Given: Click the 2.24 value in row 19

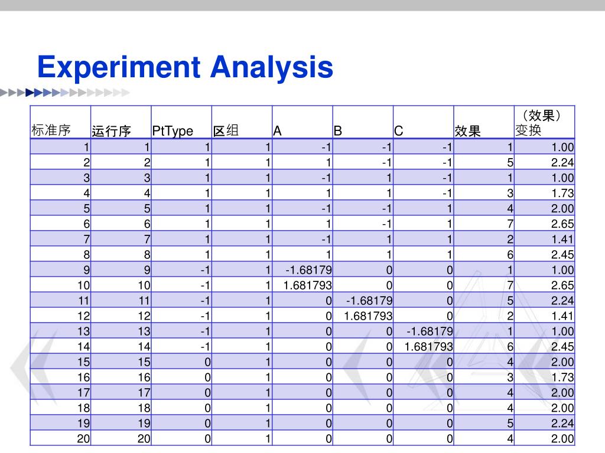Looking at the screenshot, I should tap(562, 424).
